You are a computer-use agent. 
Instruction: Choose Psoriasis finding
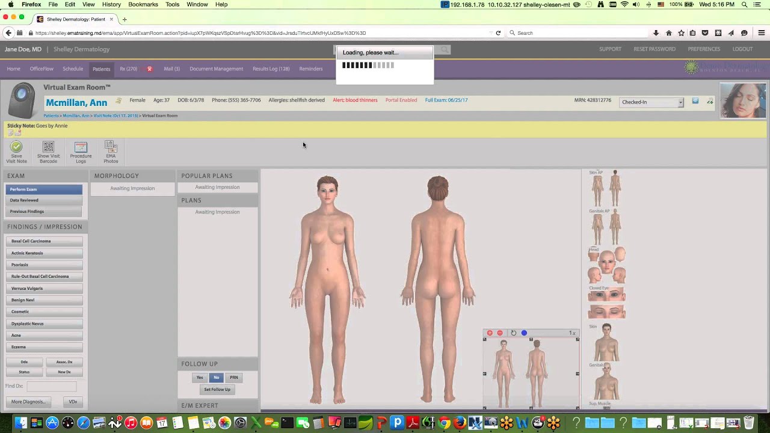(x=45, y=265)
